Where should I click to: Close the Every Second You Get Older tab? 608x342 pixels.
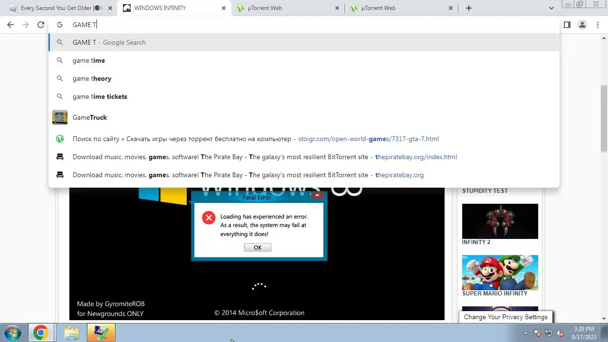(110, 8)
